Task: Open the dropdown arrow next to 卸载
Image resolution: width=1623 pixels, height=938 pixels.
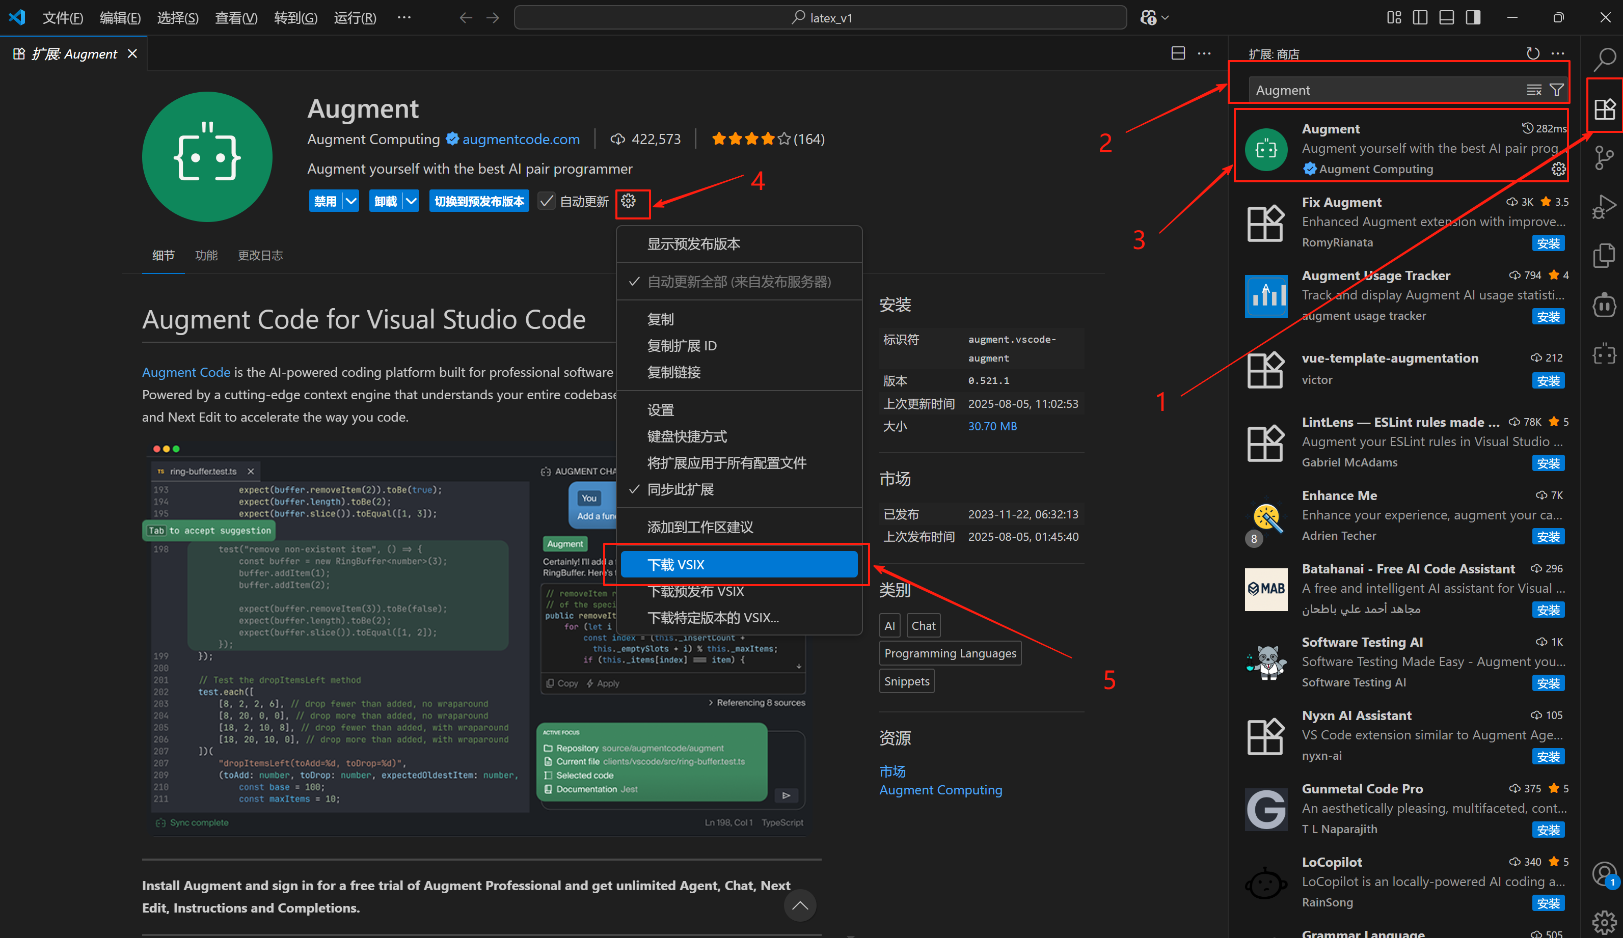Action: coord(413,201)
